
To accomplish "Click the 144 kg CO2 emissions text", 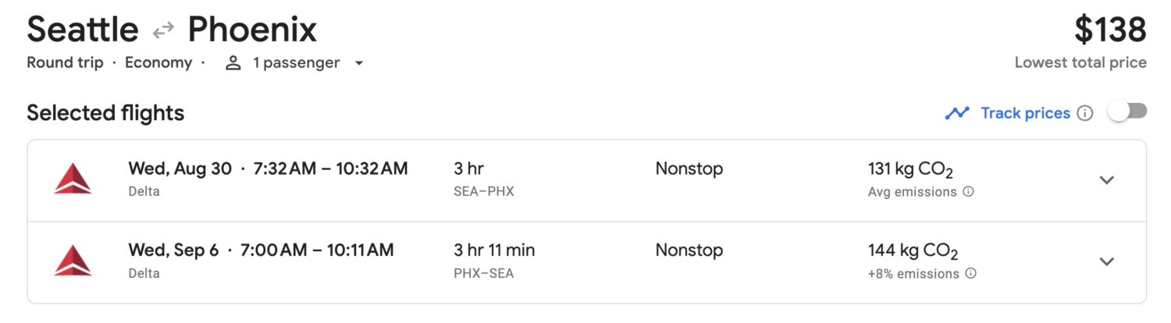I will click(913, 251).
